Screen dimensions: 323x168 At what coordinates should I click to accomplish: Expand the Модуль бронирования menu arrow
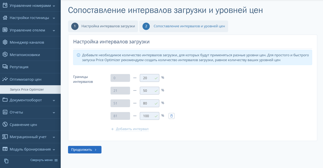tap(54, 150)
